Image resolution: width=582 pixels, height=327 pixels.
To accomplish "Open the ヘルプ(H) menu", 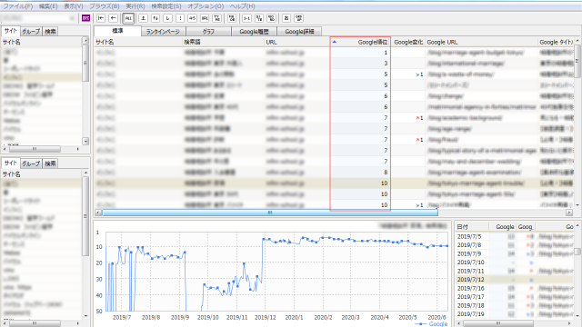I will pyautogui.click(x=243, y=6).
